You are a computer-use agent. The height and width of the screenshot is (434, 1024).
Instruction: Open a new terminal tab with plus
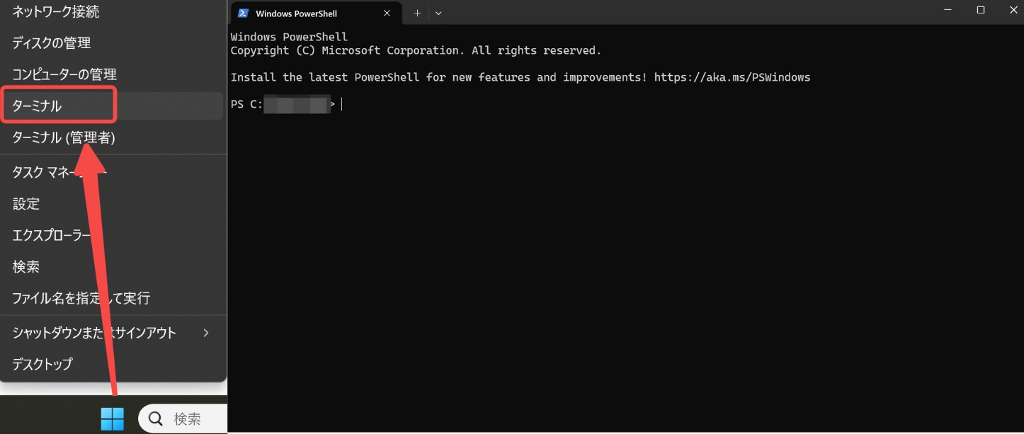tap(417, 13)
